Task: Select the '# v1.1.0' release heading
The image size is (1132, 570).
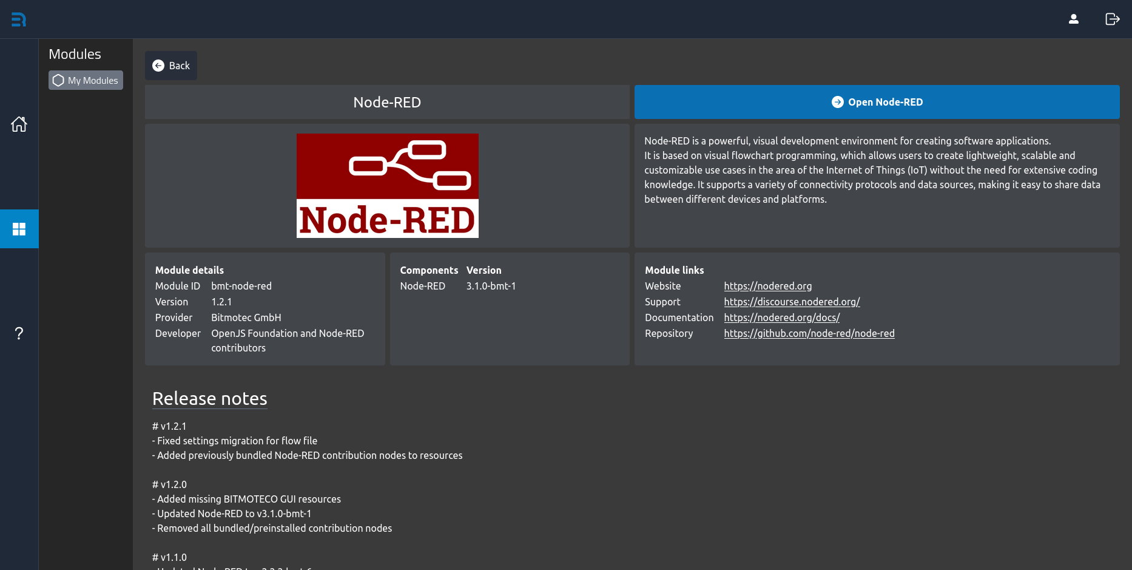Action: coord(169,557)
